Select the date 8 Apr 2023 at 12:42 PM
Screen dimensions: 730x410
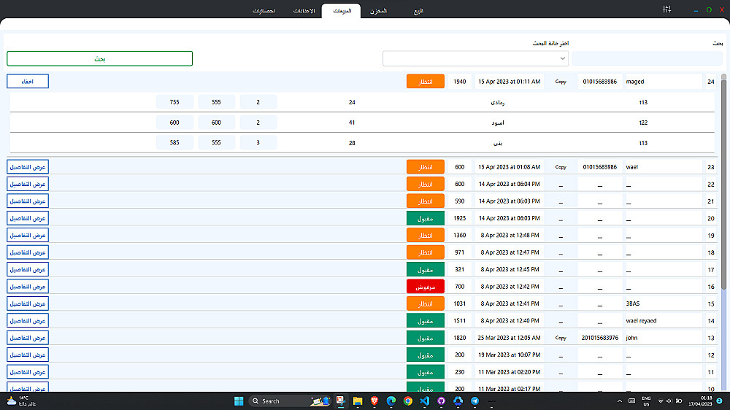coord(510,287)
